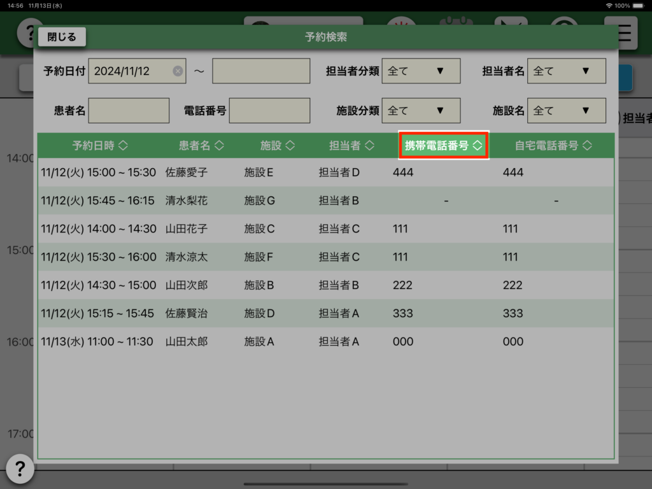
Task: Open the 施設分類 dropdown
Action: click(420, 111)
